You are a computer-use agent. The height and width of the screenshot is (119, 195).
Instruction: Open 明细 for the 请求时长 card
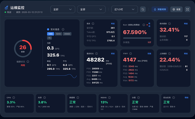coord(113,54)
